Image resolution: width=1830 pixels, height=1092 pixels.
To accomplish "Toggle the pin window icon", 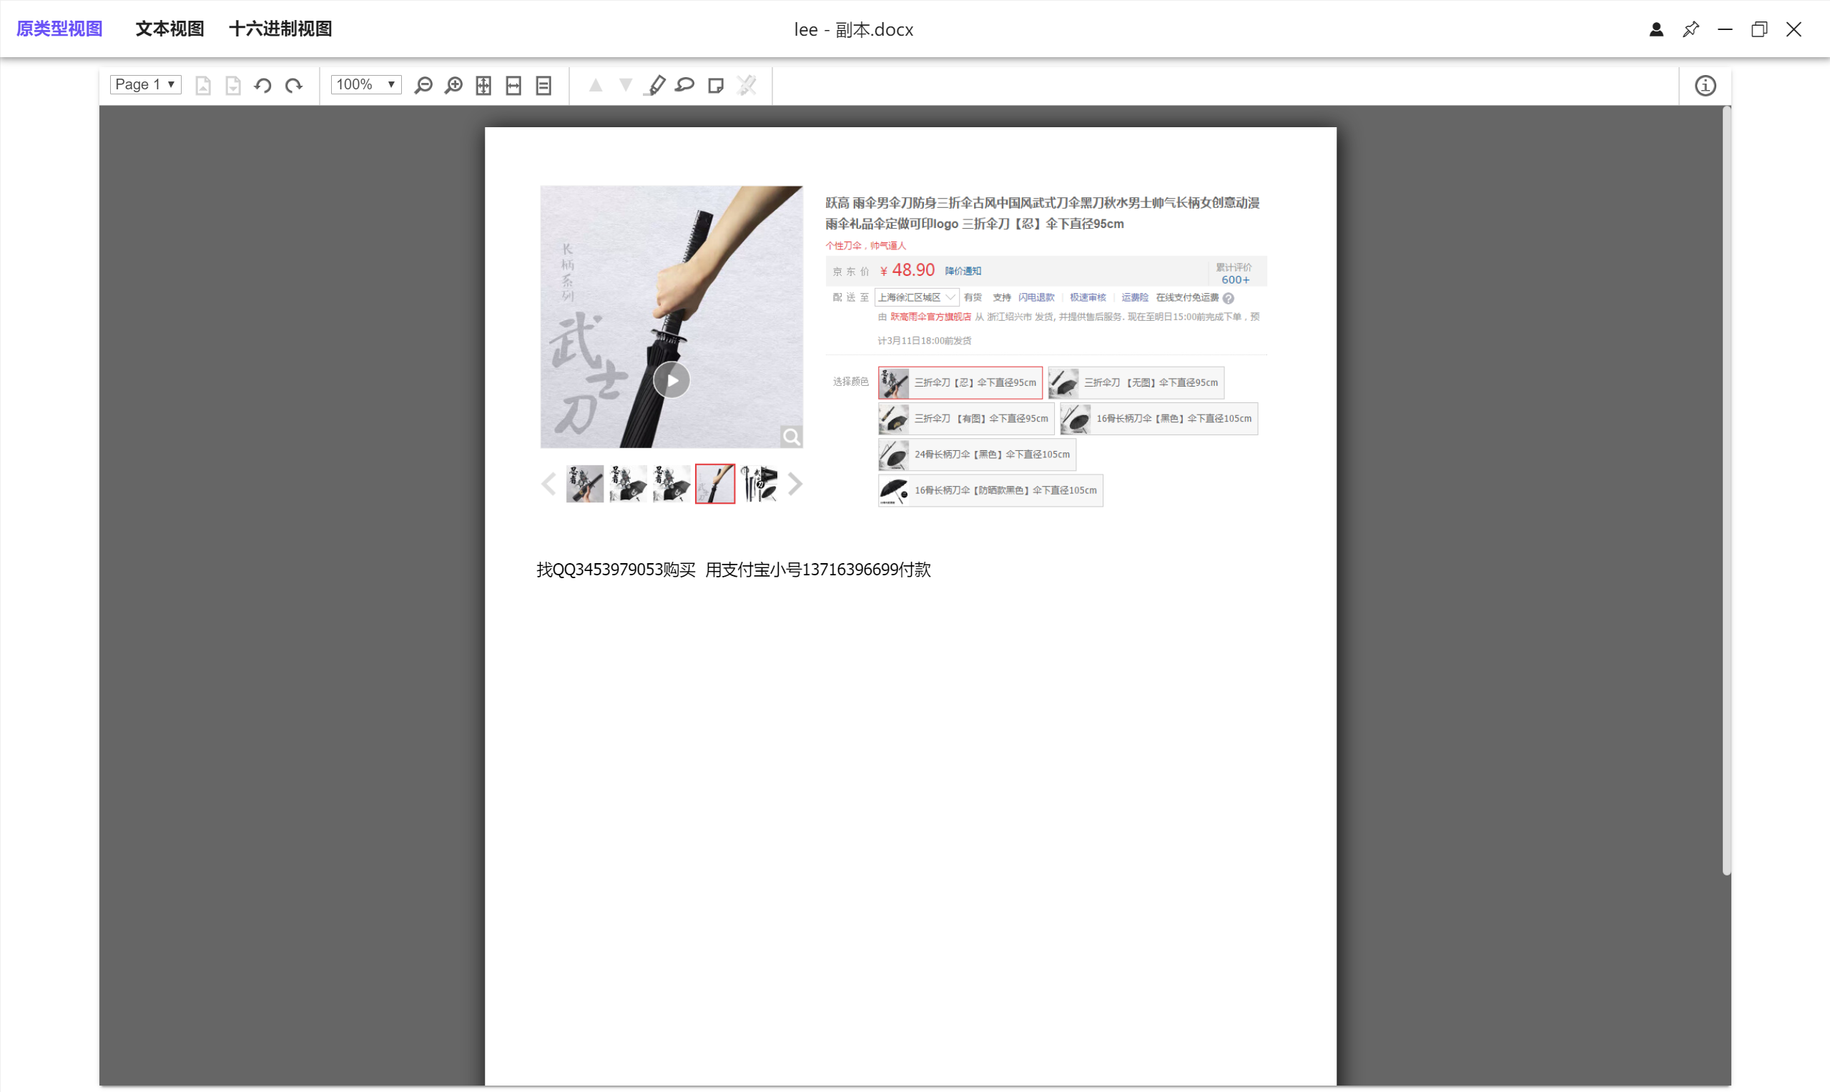I will coord(1691,29).
